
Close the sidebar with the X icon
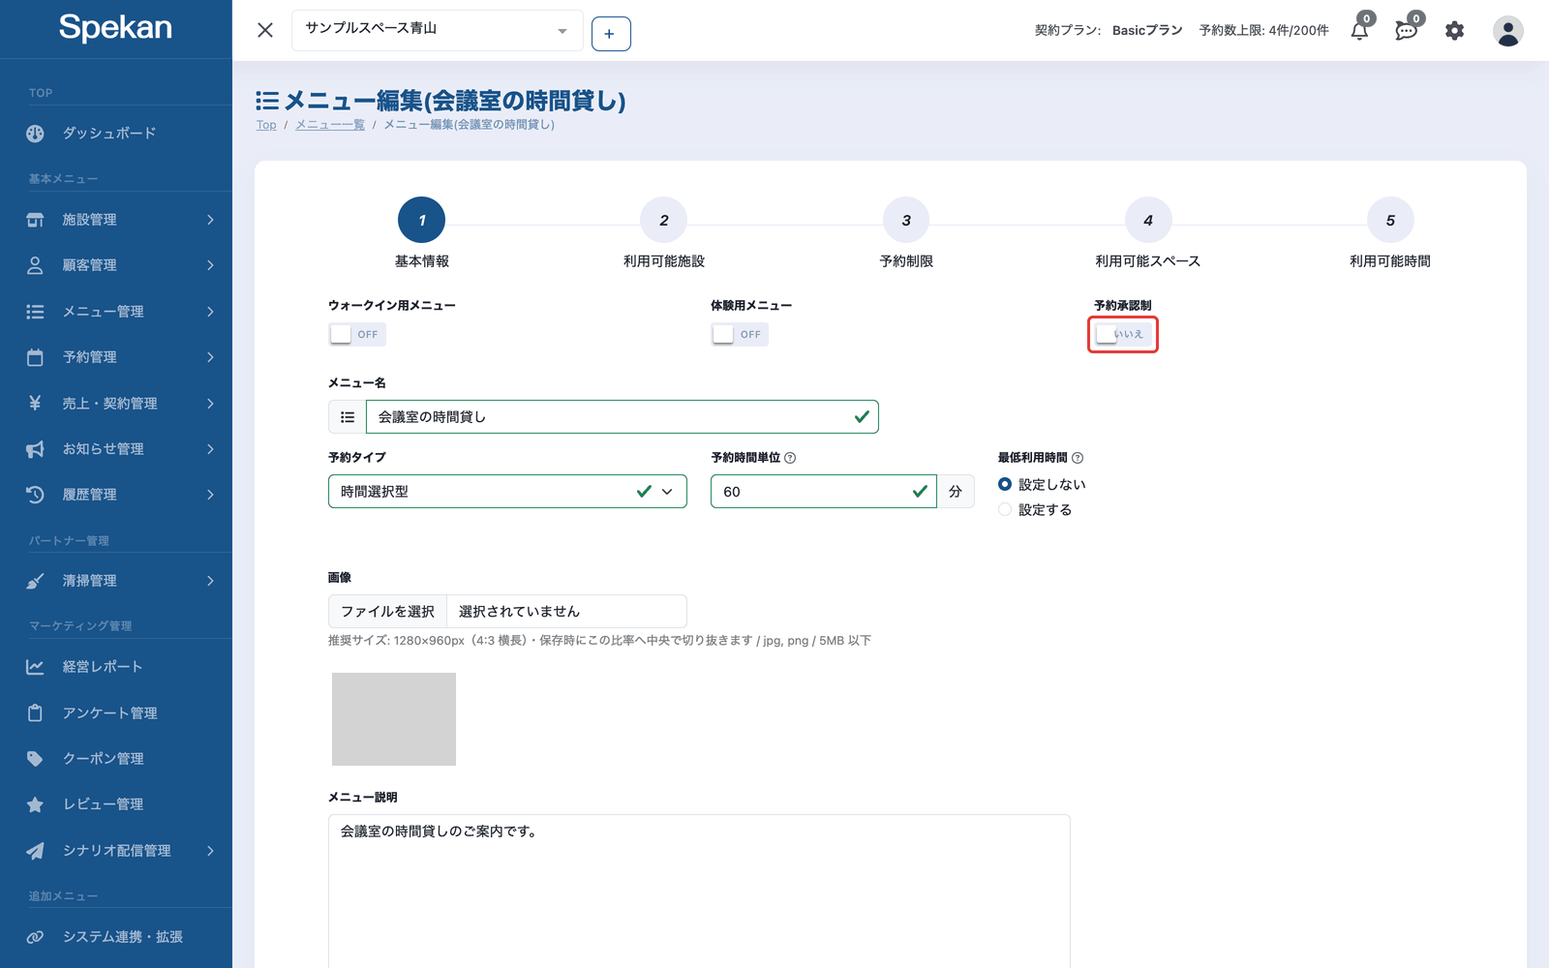point(265,30)
